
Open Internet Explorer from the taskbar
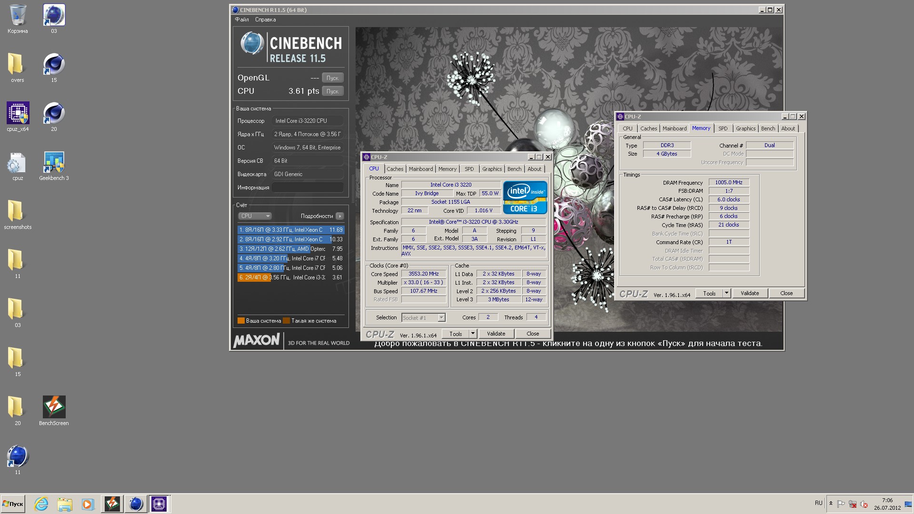point(41,504)
